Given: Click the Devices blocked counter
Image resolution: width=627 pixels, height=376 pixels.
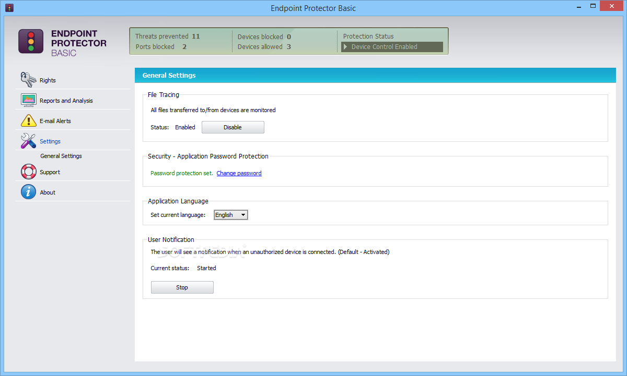Looking at the screenshot, I should pyautogui.click(x=264, y=37).
